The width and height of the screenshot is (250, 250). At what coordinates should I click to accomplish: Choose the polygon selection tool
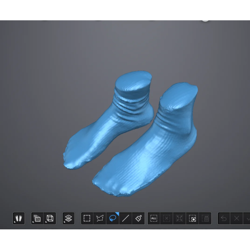(x=100, y=218)
